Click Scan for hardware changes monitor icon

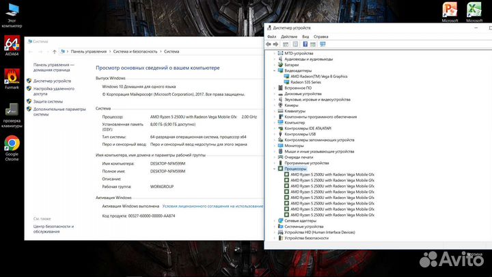[323, 44]
